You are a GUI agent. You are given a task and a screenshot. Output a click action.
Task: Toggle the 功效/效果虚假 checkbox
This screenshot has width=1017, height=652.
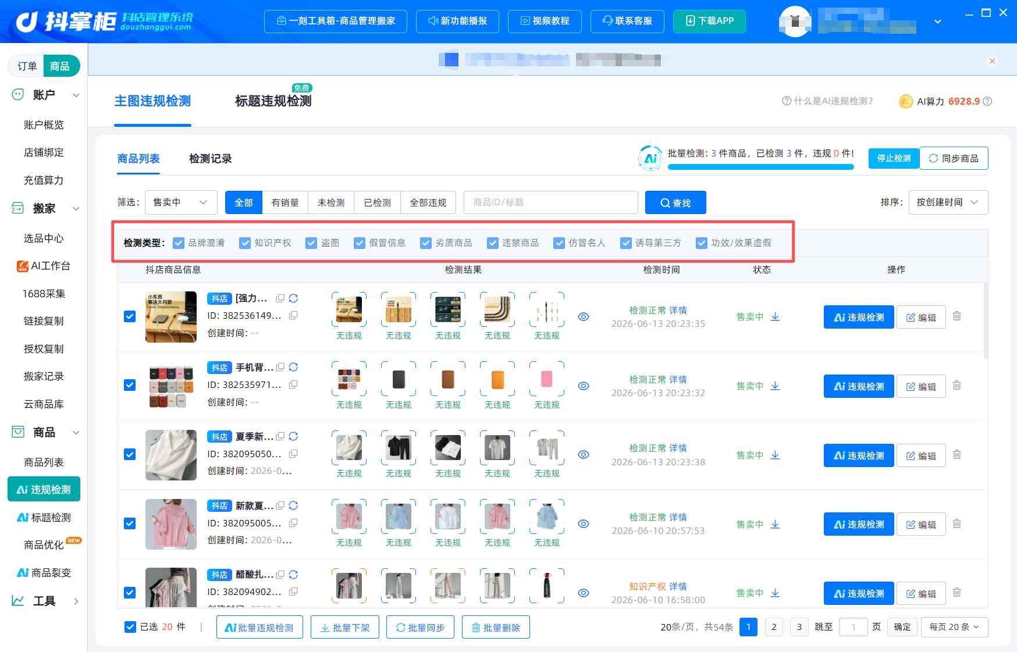point(702,243)
